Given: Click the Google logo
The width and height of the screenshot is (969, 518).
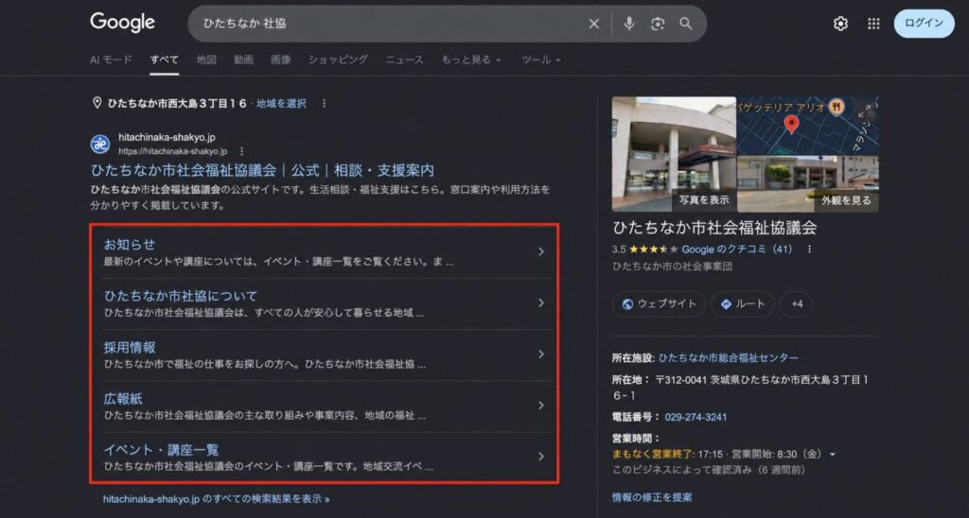Looking at the screenshot, I should click(x=122, y=23).
